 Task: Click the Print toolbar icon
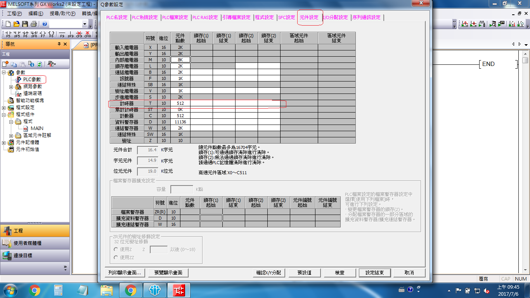pyautogui.click(x=34, y=24)
